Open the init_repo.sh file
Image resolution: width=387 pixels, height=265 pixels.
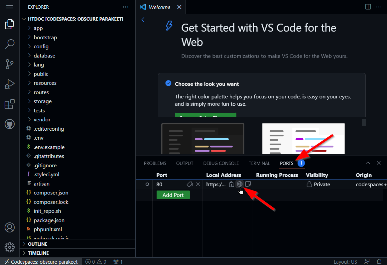point(77,211)
